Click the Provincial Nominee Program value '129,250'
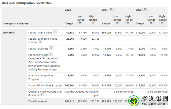This screenshot has height=109, width=171. (x=163, y=85)
